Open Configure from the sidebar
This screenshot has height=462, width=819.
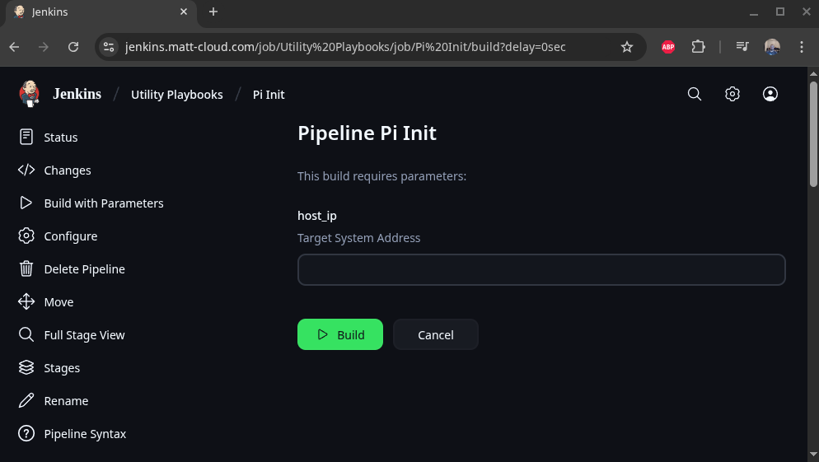(70, 236)
